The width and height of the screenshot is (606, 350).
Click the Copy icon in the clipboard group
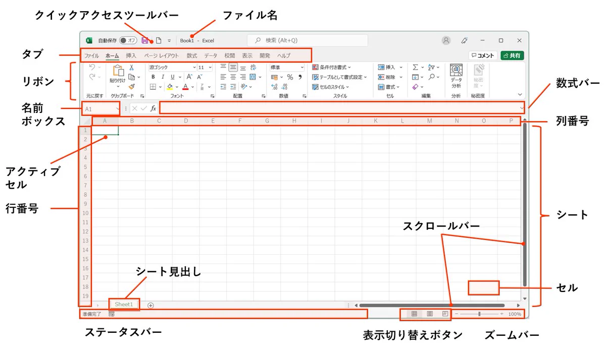131,77
